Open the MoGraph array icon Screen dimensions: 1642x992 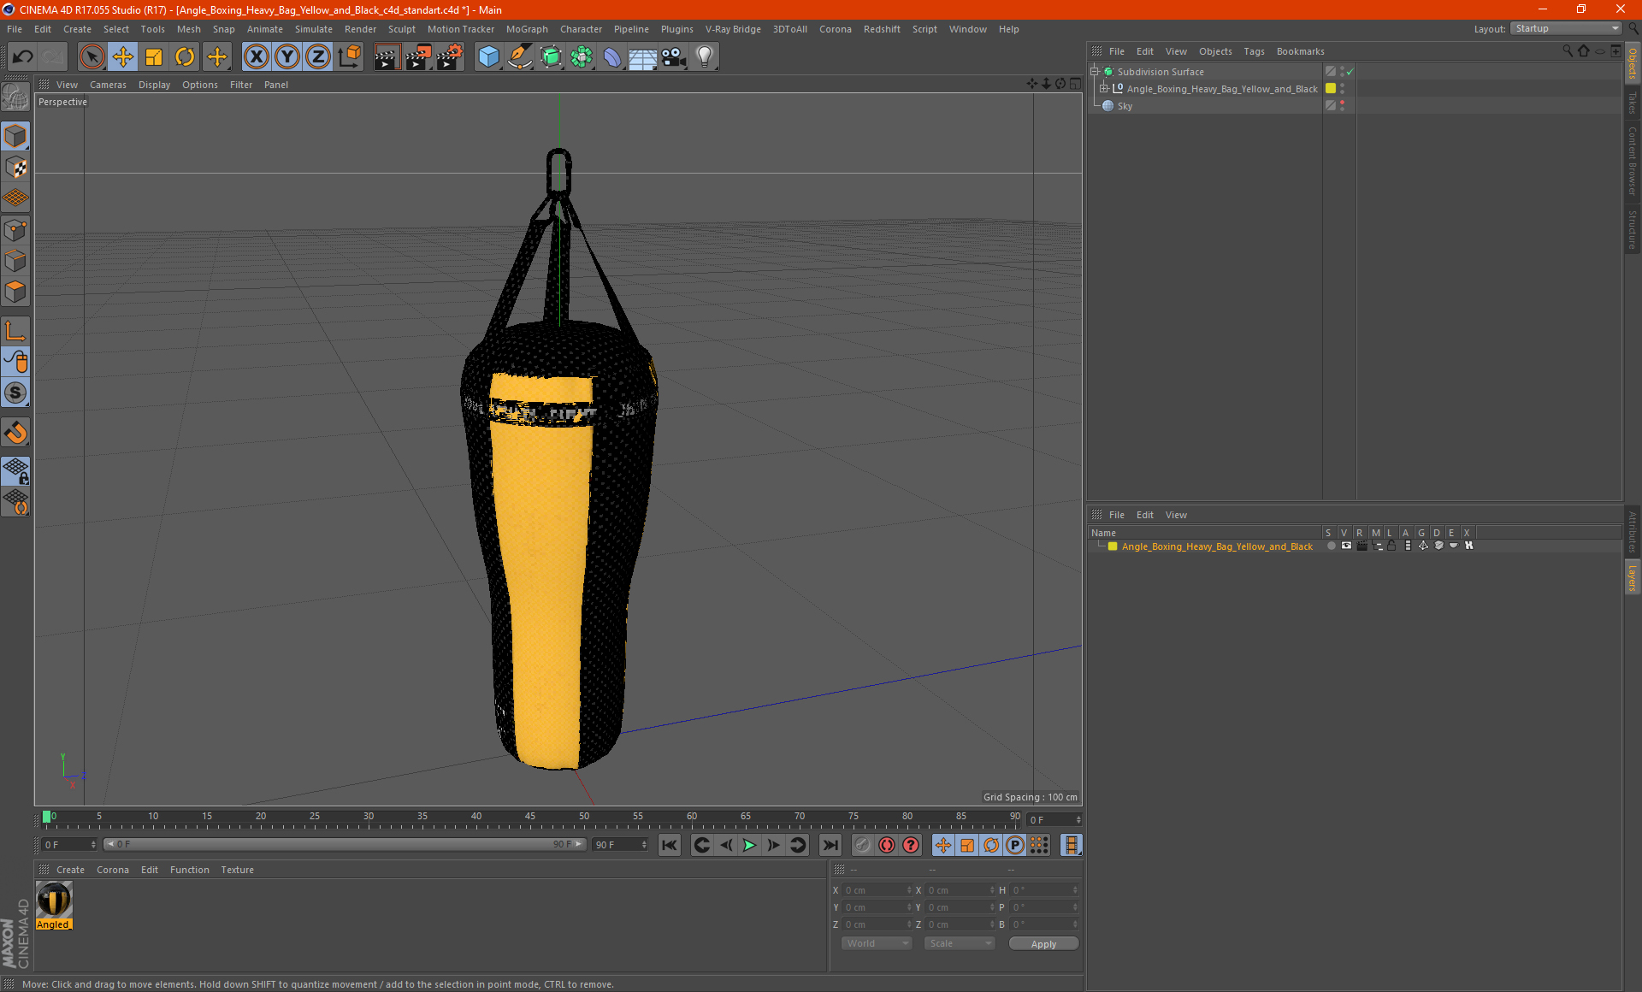pyautogui.click(x=582, y=57)
